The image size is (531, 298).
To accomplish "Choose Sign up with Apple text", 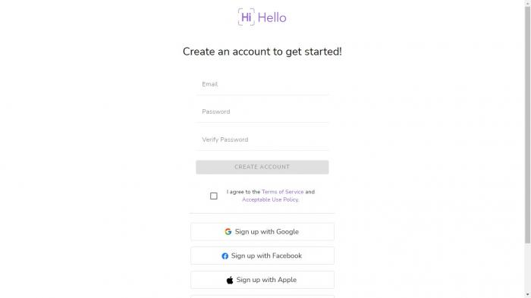I will point(266,280).
